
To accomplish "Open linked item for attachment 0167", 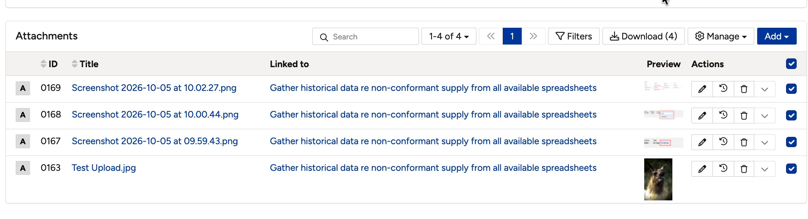I will [433, 141].
